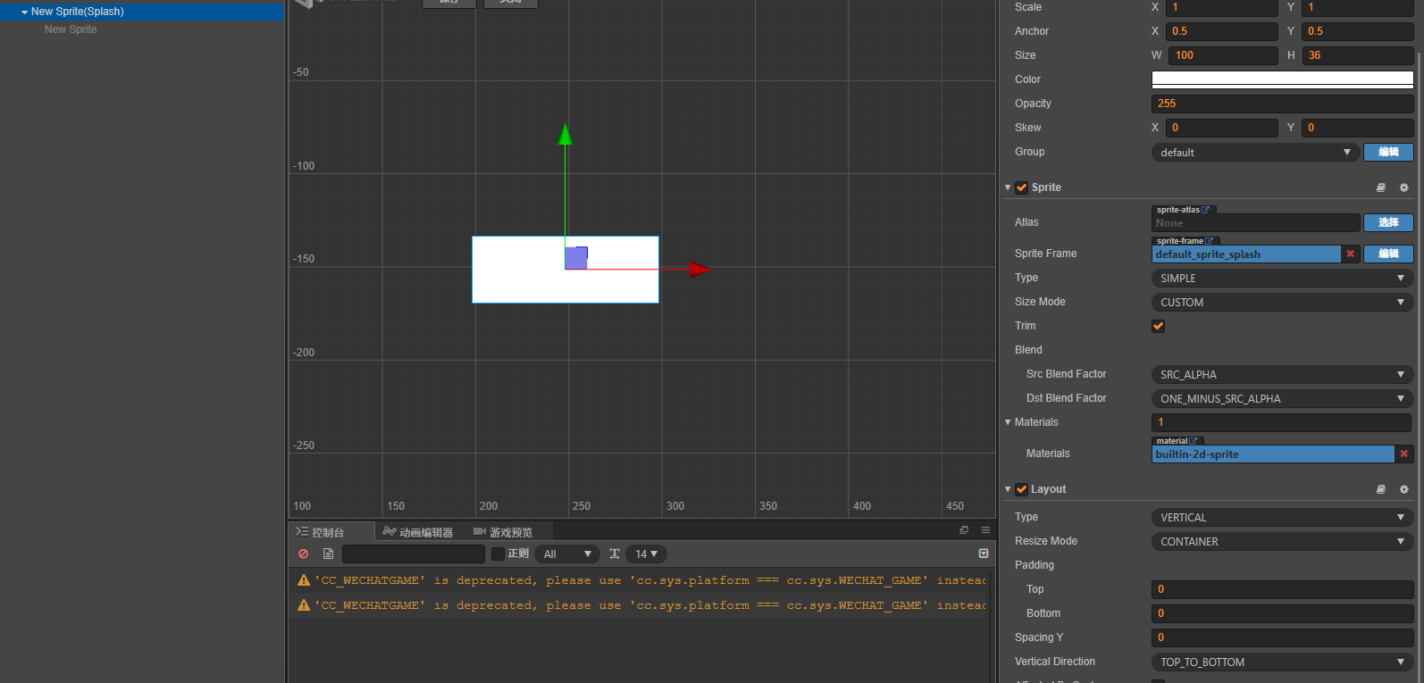Click the Padding Bottom value field
This screenshot has width=1424, height=683.
click(1282, 613)
